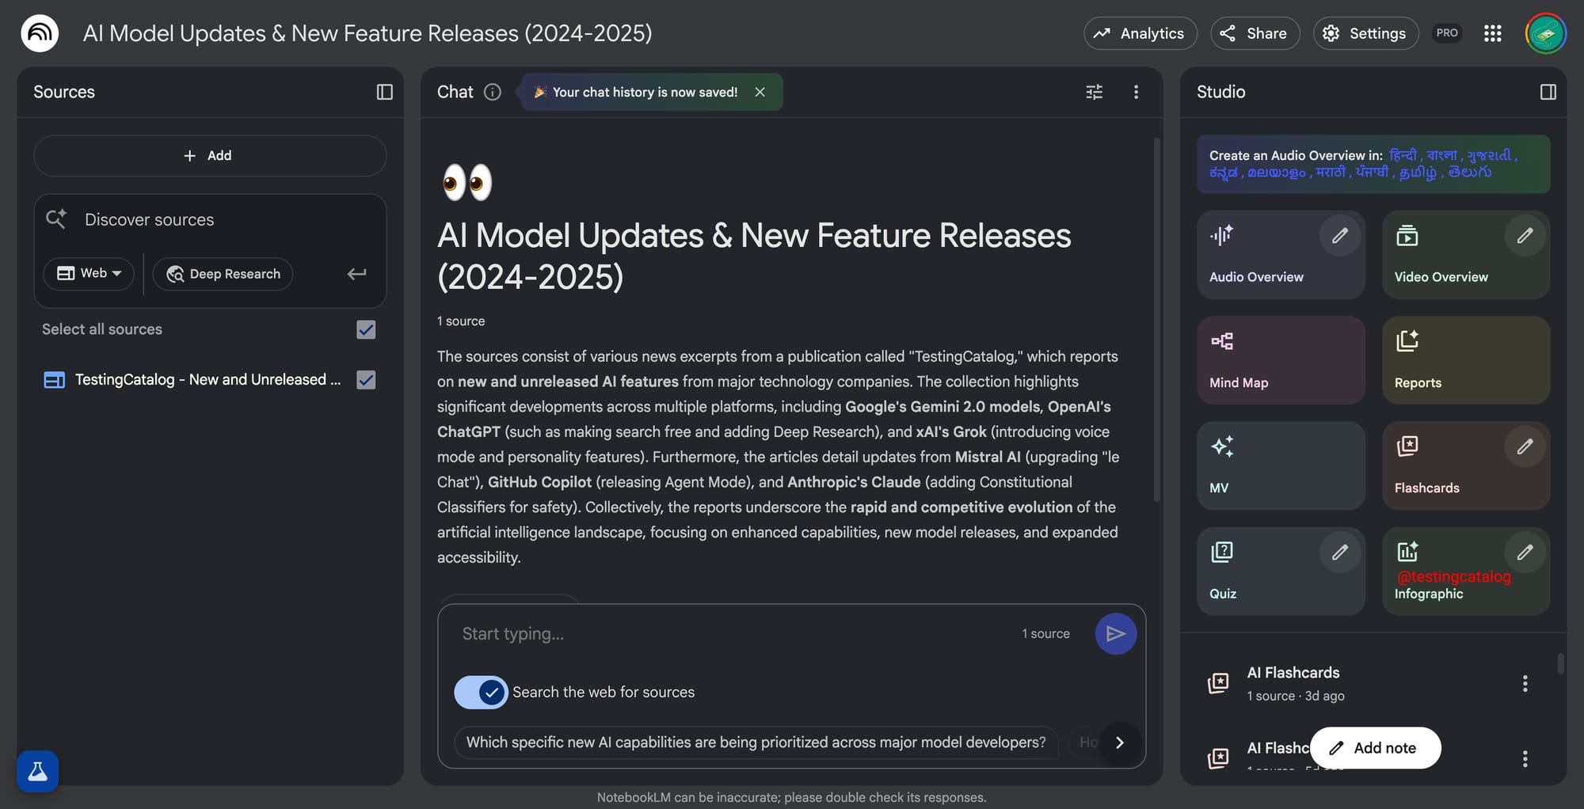This screenshot has width=1584, height=809.
Task: Click the send message arrow
Action: coord(1115,633)
